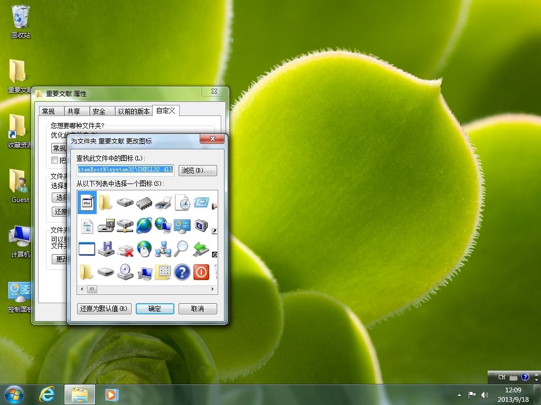Choose the desktop computer monitor icon
Viewport: 541px width, 405px height.
coord(145,274)
